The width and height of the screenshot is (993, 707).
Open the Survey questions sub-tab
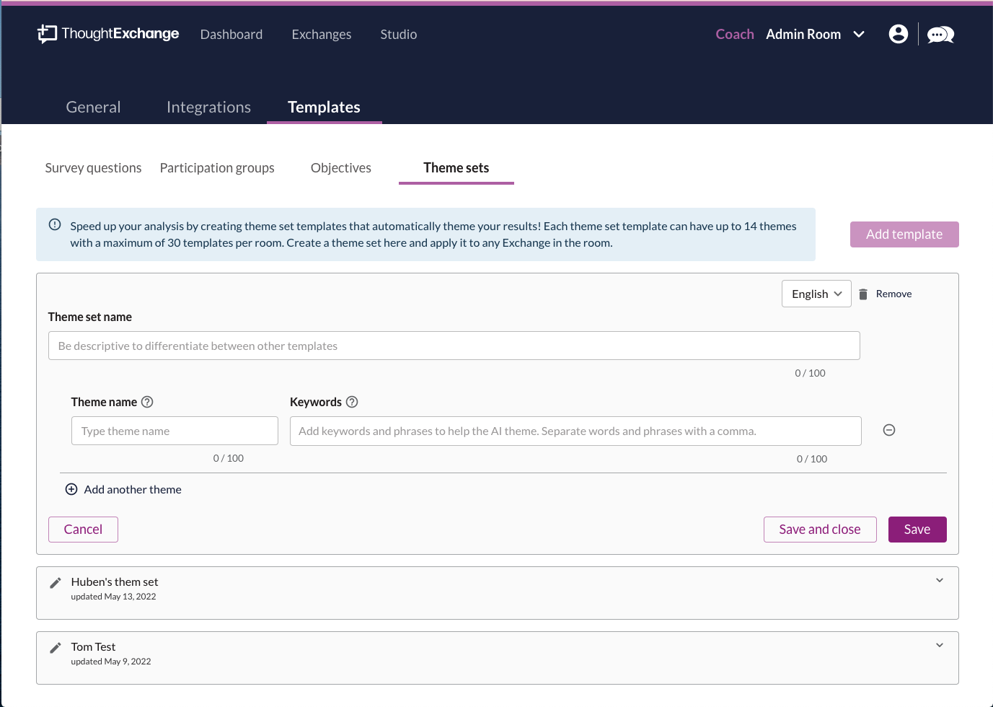pos(93,167)
